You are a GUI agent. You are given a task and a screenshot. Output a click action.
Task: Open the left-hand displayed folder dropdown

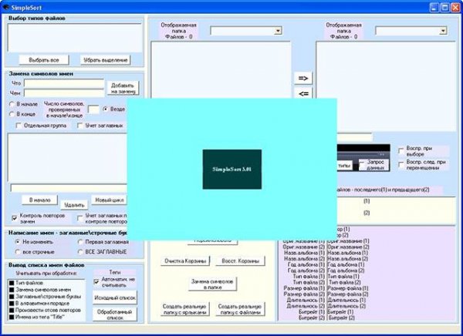(278, 31)
